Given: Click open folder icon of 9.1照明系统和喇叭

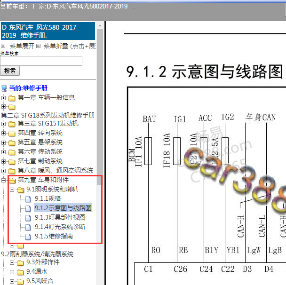Looking at the screenshot, I should (x=21, y=190).
